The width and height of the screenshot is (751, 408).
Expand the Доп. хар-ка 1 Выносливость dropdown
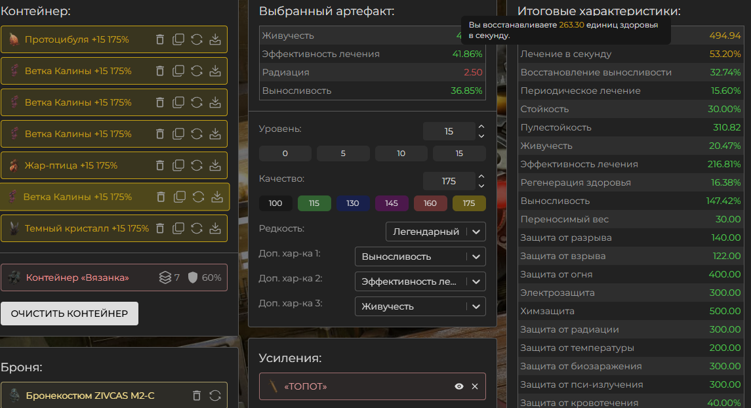[x=420, y=256]
